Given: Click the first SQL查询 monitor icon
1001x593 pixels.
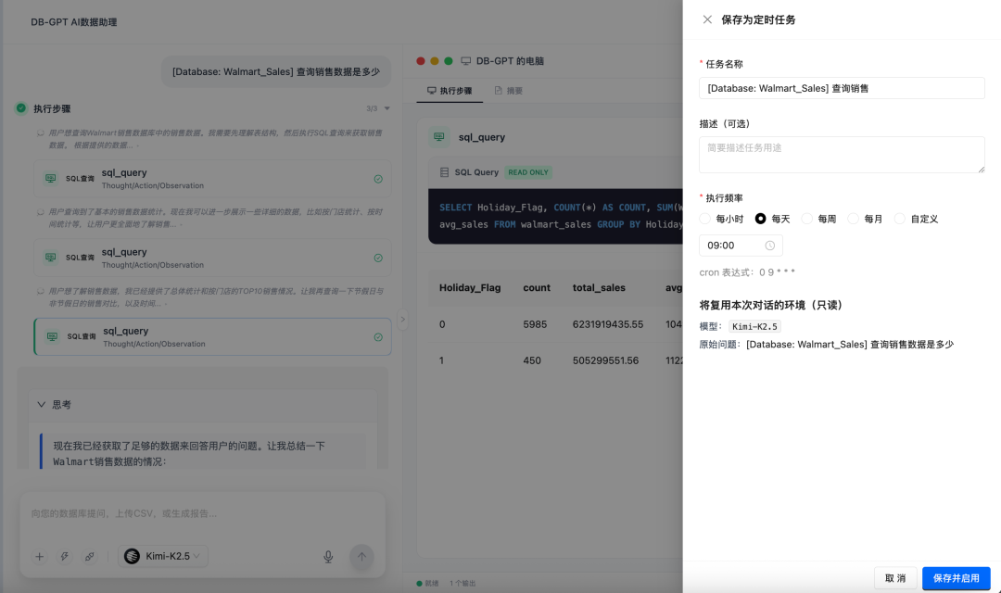Looking at the screenshot, I should 50,178.
